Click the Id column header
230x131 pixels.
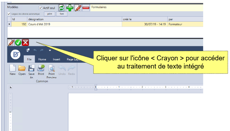click(x=19, y=19)
